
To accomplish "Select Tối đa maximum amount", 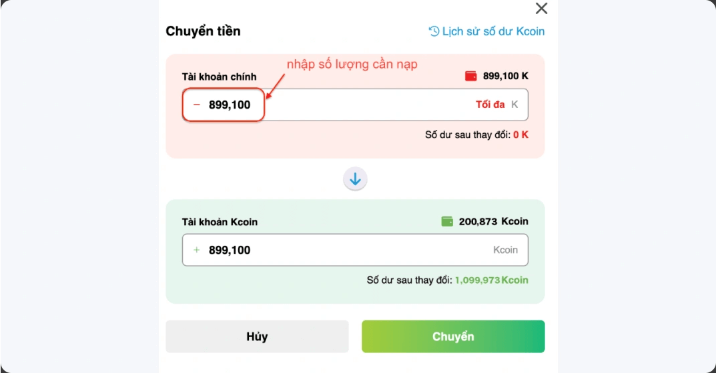I will (x=490, y=105).
